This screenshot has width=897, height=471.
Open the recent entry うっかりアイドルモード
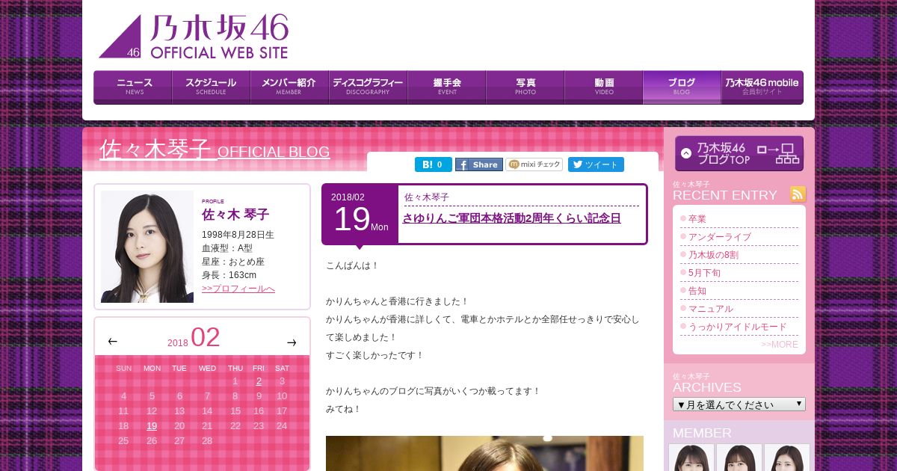pyautogui.click(x=738, y=327)
